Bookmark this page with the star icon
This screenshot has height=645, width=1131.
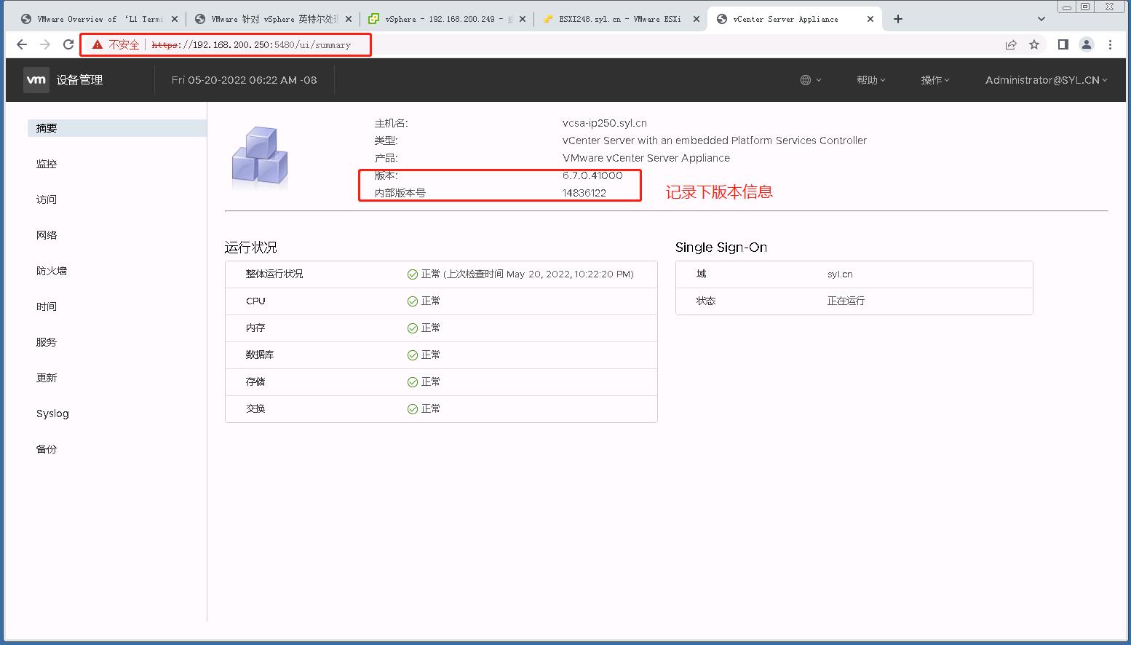(1034, 44)
